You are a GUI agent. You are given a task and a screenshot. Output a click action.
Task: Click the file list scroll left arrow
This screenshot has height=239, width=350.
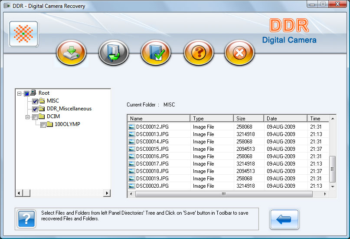click(x=131, y=194)
